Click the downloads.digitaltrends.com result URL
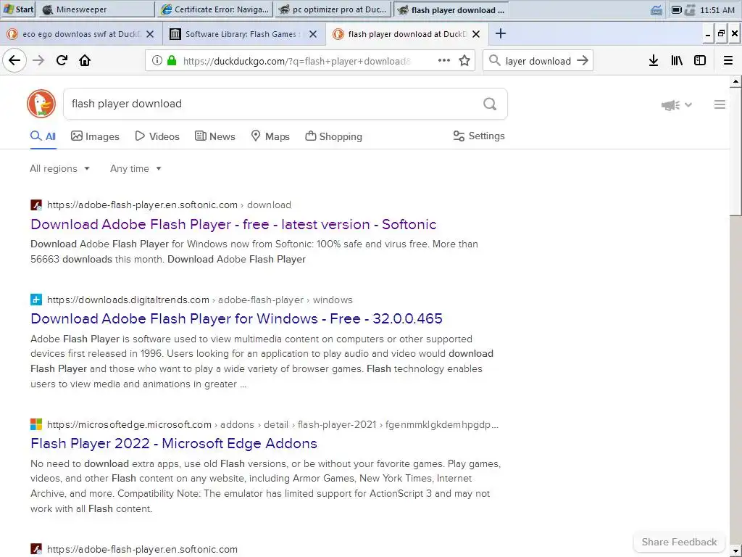 (x=128, y=300)
